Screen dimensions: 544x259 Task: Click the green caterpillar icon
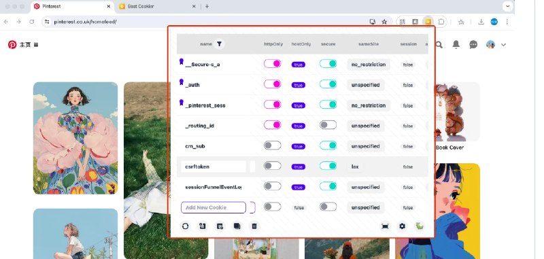[x=420, y=226]
